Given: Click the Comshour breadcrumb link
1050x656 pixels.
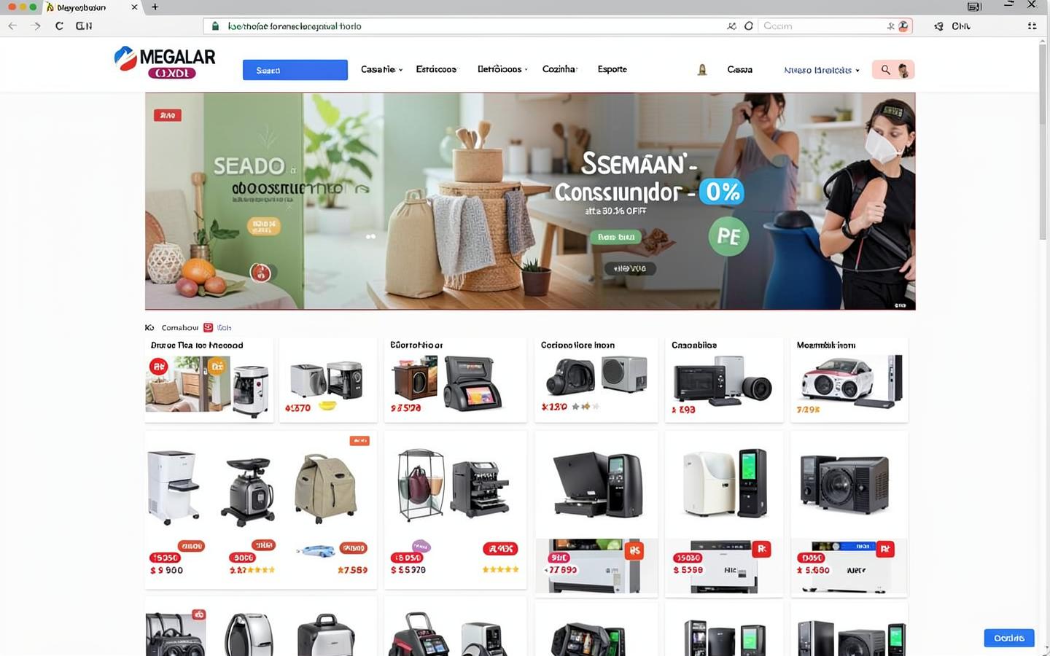Looking at the screenshot, I should click(x=179, y=327).
